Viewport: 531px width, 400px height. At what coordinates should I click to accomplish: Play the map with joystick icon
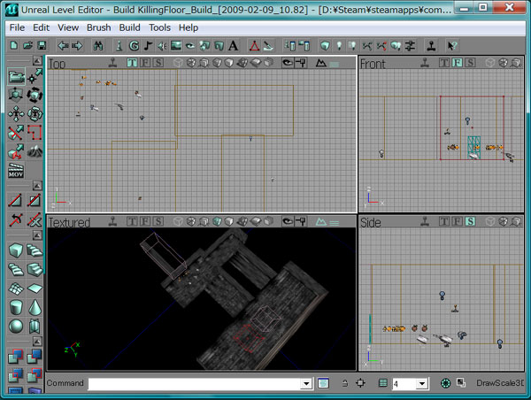point(431,45)
